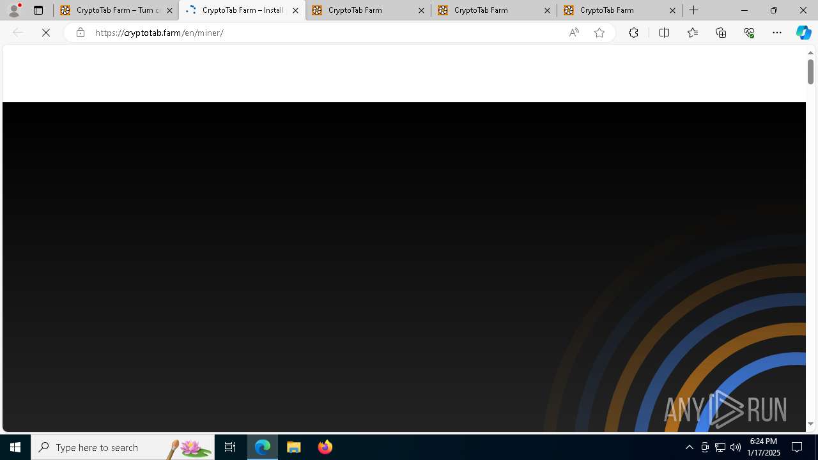
Task: Click the taskbar search box
Action: click(123, 447)
